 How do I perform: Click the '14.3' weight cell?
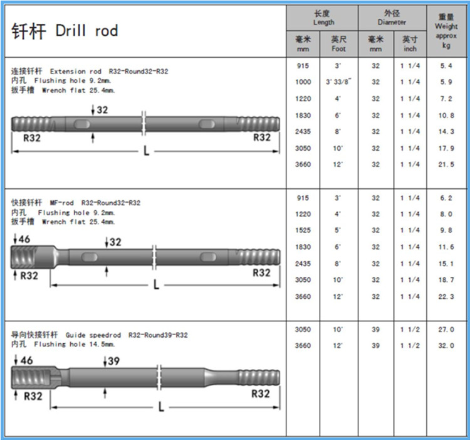coord(446,131)
